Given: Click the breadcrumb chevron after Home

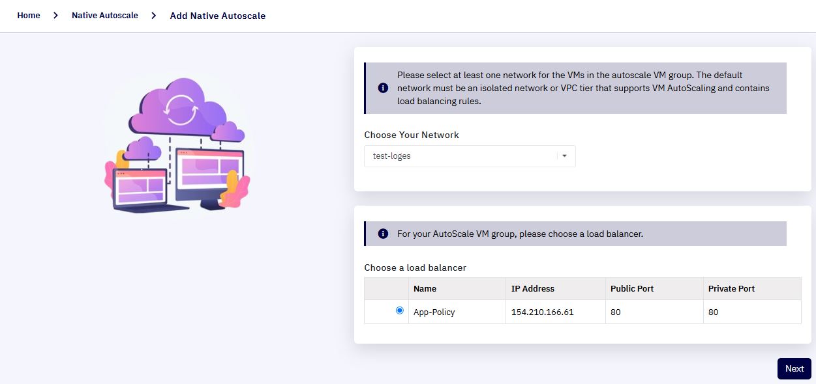Looking at the screenshot, I should coord(56,15).
